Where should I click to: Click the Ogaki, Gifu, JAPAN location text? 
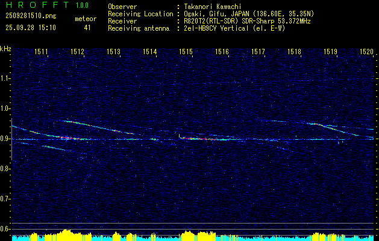pos(249,14)
